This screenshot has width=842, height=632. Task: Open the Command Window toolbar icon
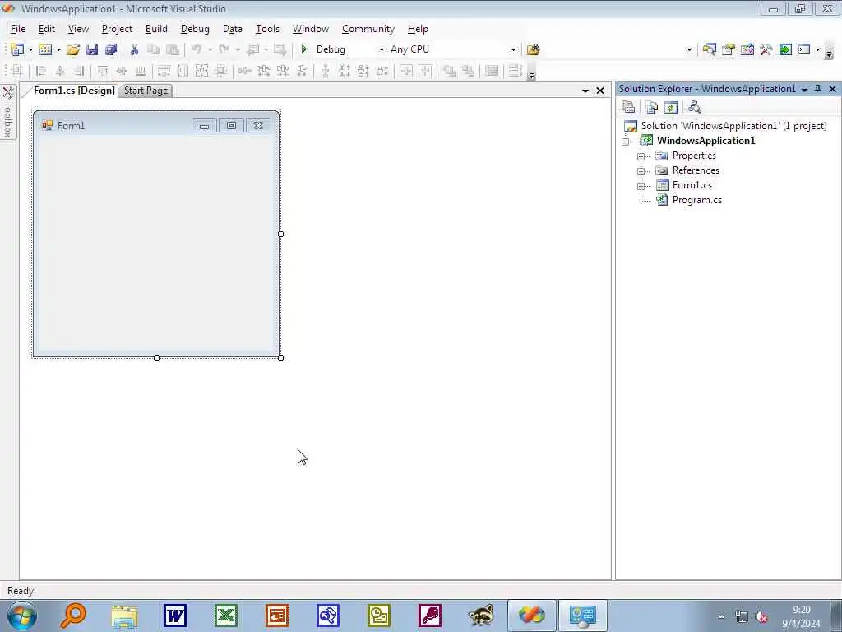pyautogui.click(x=804, y=49)
